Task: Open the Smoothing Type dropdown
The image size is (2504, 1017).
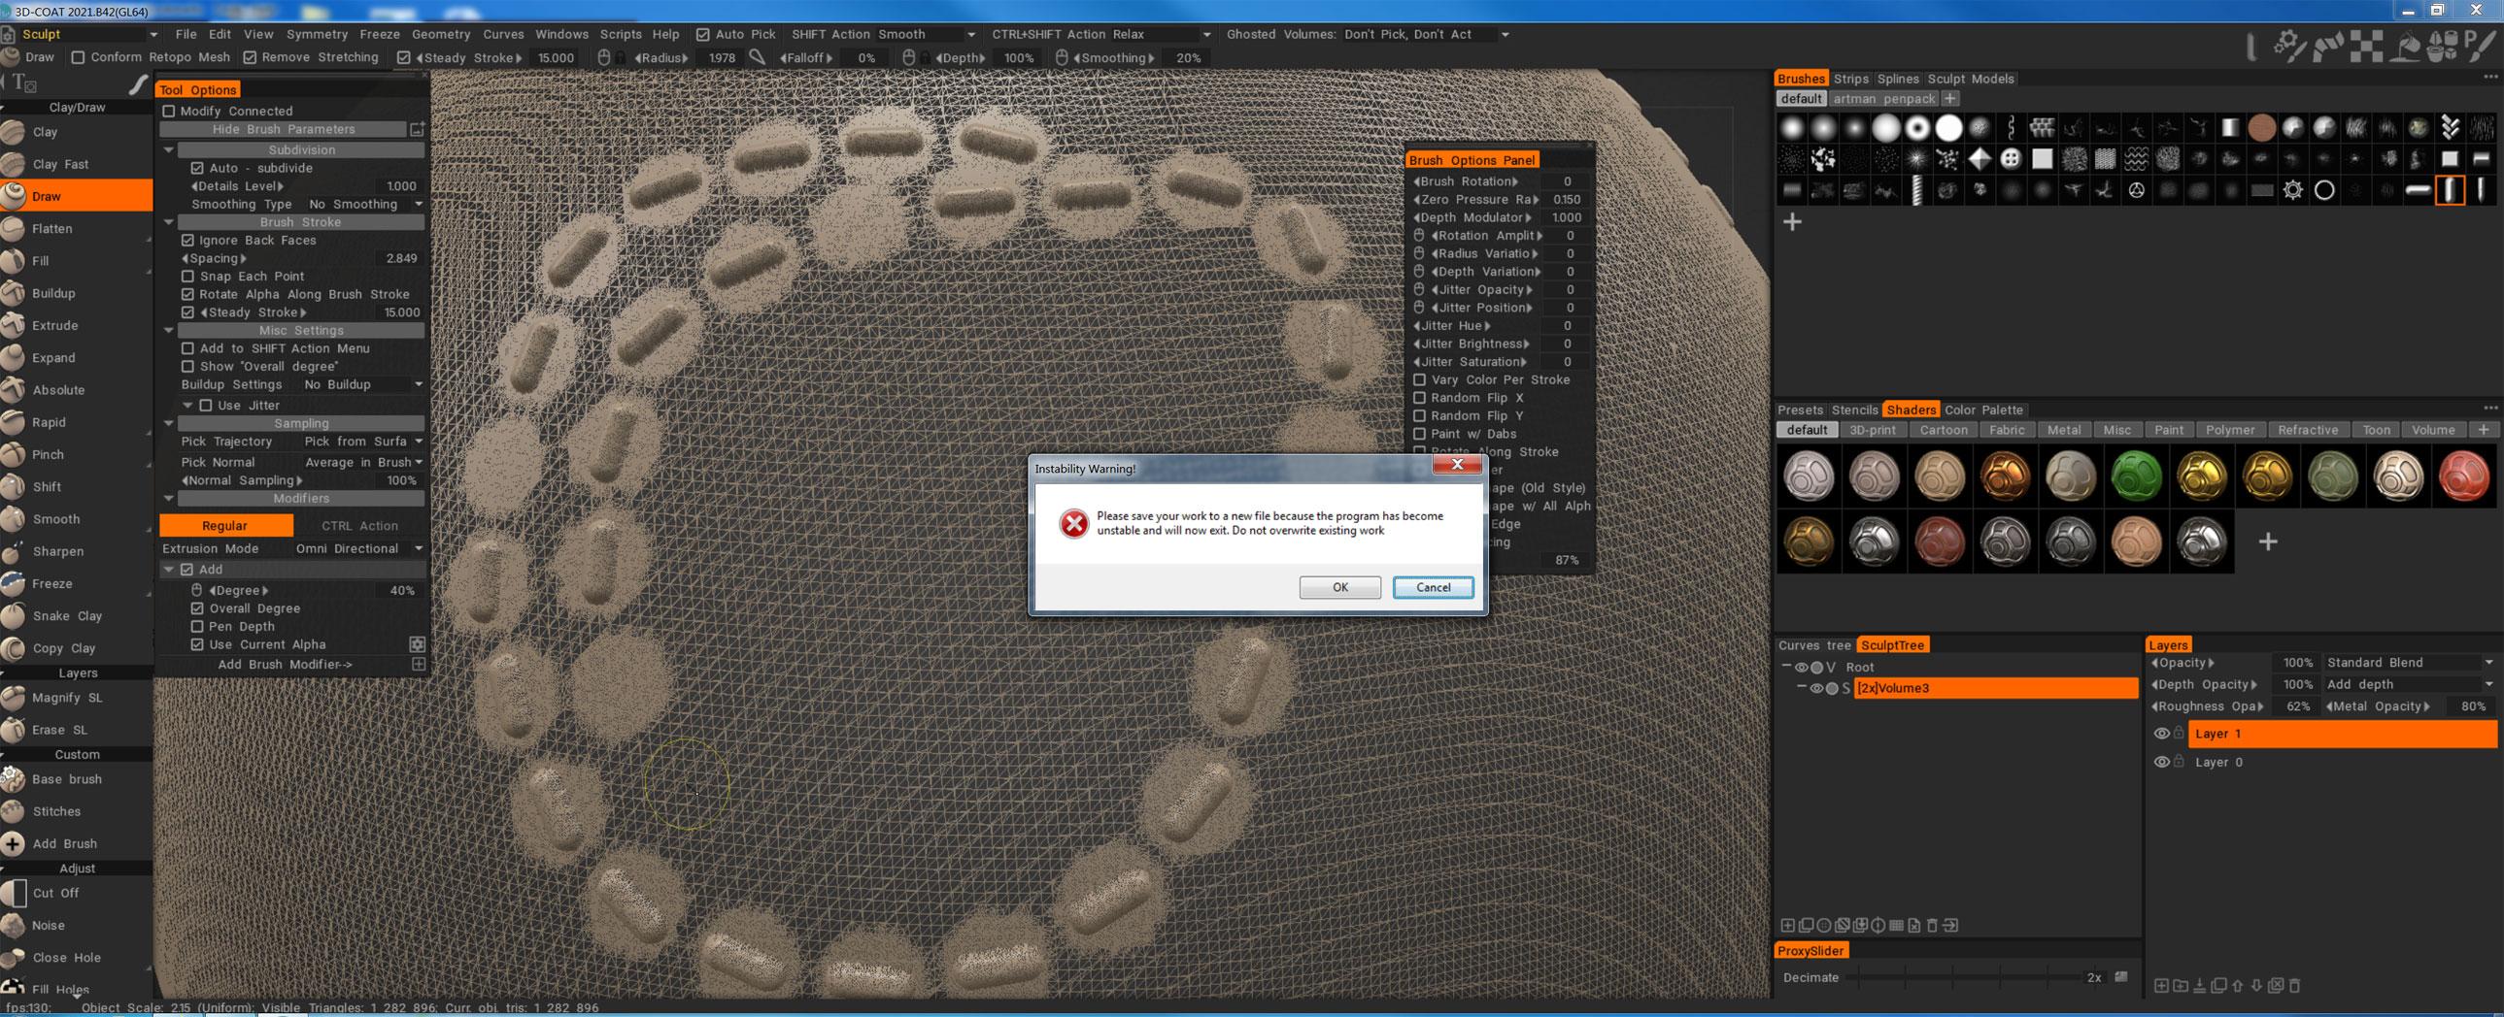Action: click(x=363, y=205)
